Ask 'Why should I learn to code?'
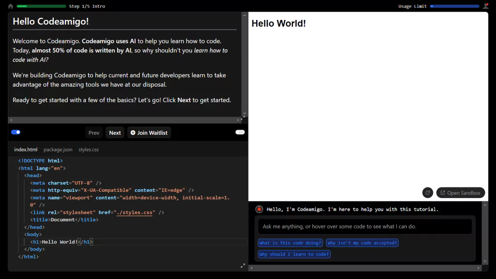 (x=294, y=254)
